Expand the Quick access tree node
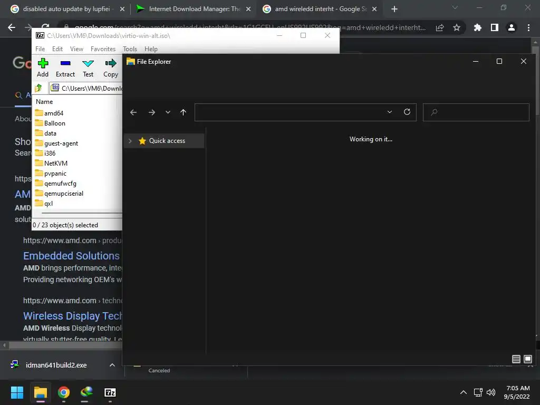The width and height of the screenshot is (540, 405). coord(130,141)
